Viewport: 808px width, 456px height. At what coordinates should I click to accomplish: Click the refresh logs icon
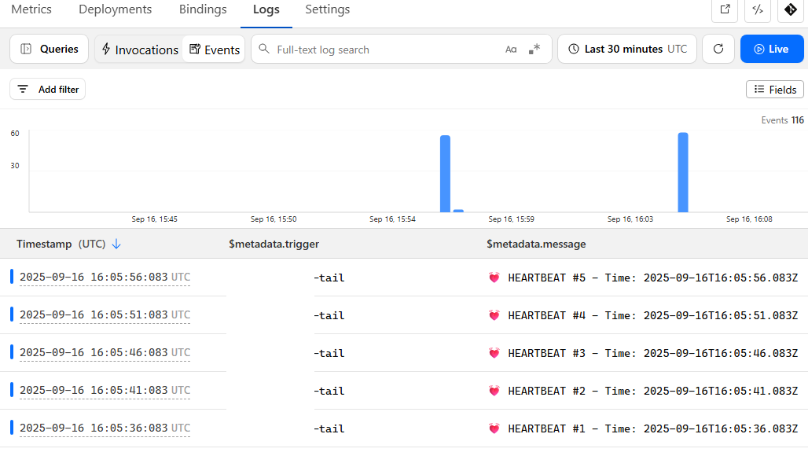coord(718,49)
